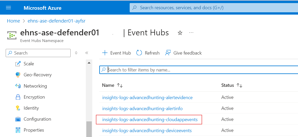
Task: Click the Geo-Recovery globe icon
Action: click(18, 75)
